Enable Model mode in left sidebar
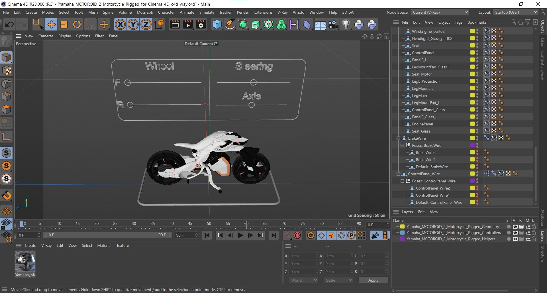The width and height of the screenshot is (547, 293). (7, 58)
